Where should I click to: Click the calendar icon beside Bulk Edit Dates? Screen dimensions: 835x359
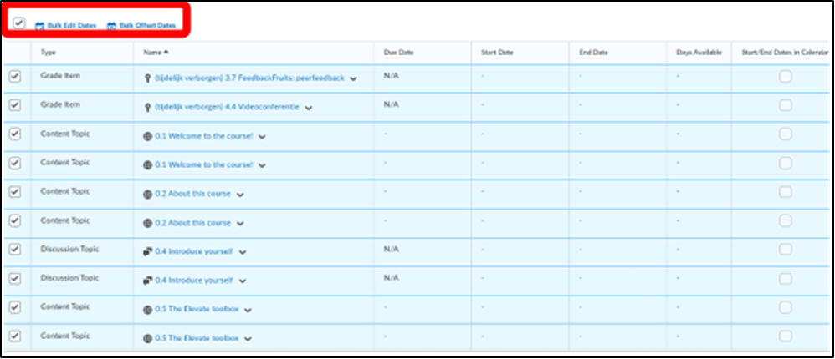pyautogui.click(x=39, y=26)
